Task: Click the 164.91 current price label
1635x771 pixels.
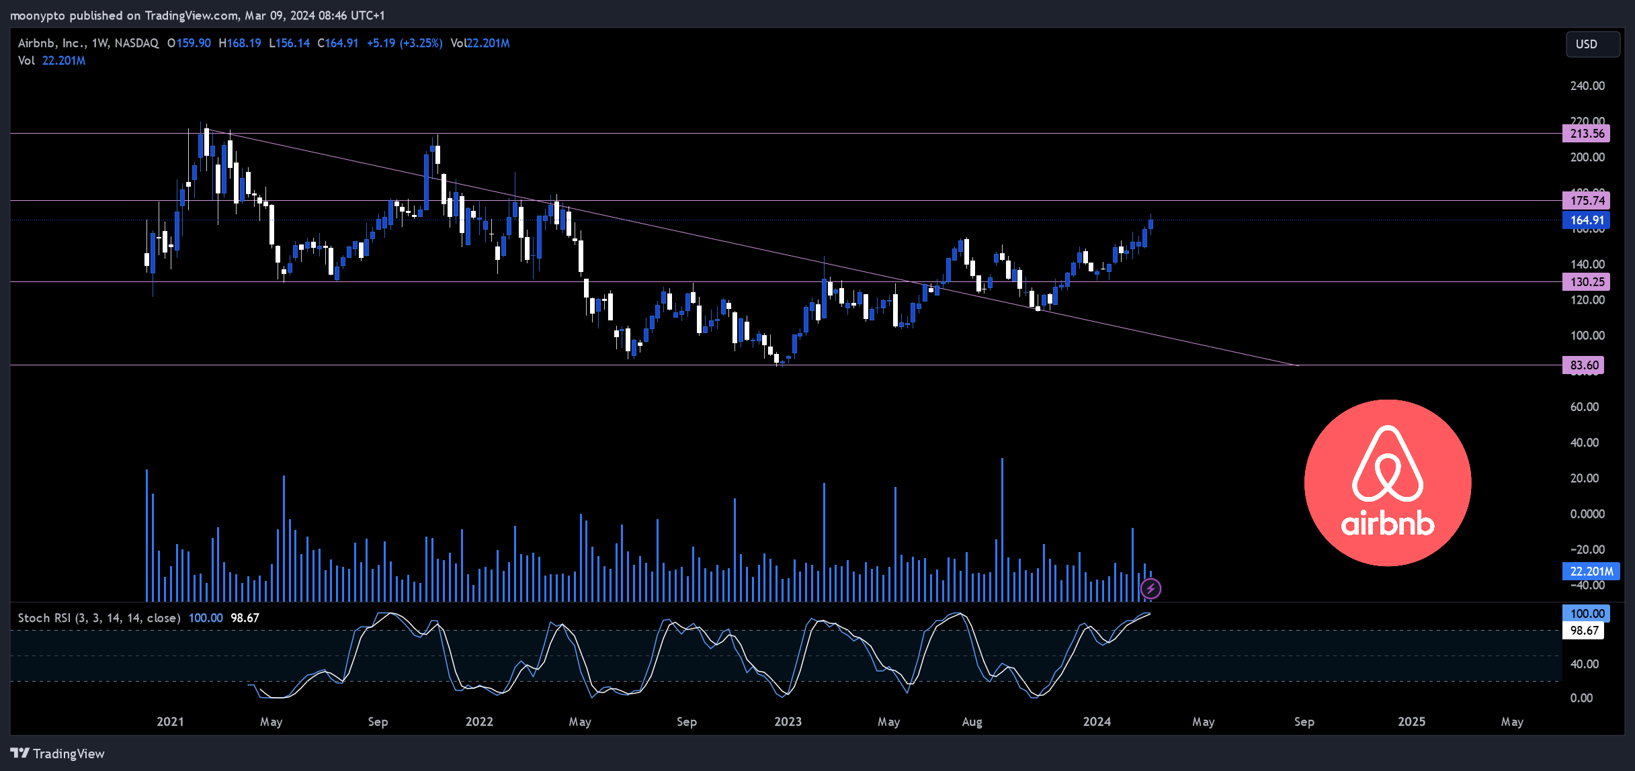Action: [1586, 220]
